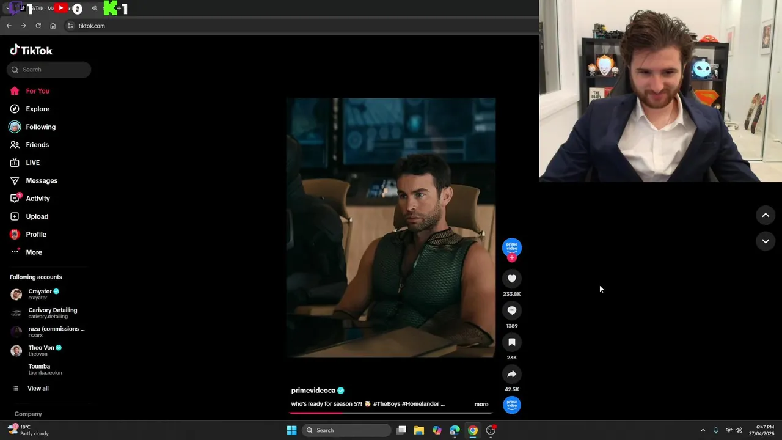
Task: Switch to Chrome in the taskbar
Action: tap(472, 430)
